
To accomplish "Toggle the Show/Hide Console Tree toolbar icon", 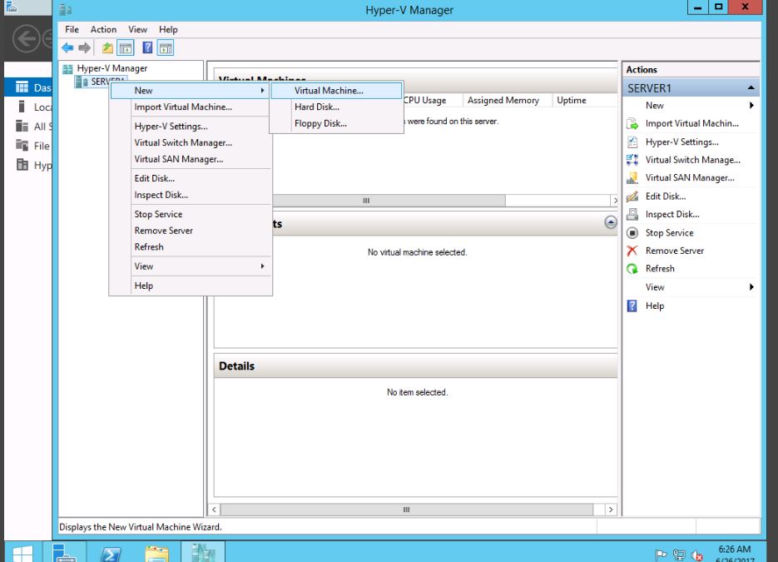I will (x=126, y=48).
